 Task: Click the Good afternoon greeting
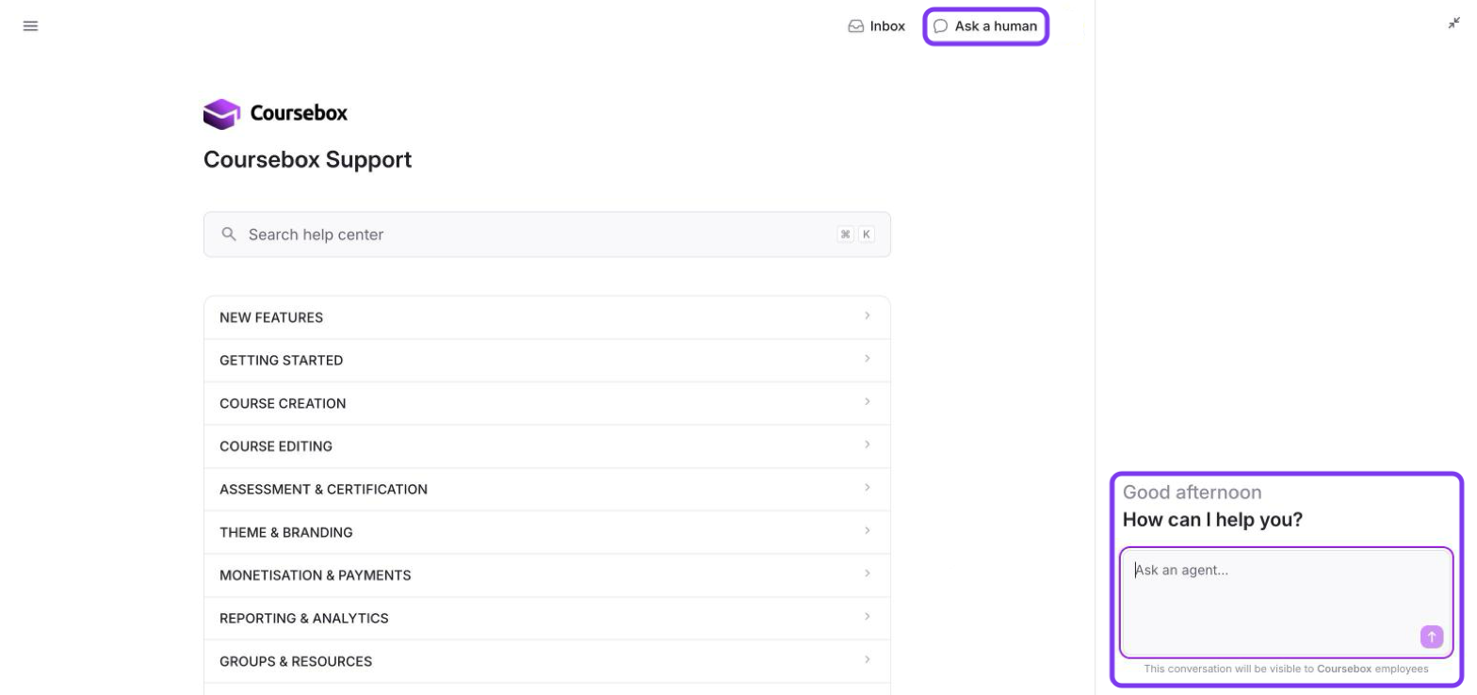point(1192,493)
